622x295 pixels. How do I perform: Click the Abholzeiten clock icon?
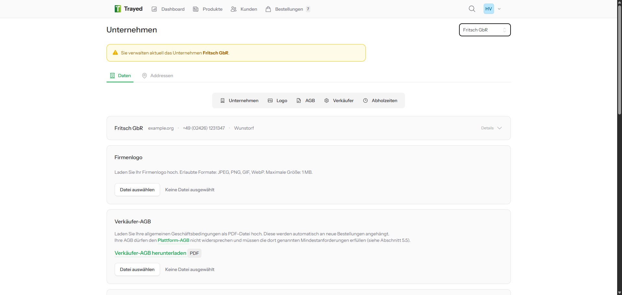[x=366, y=100]
